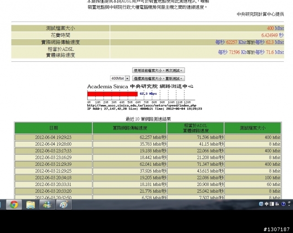
Task: Click the 62.041 Mbit/秒 speed cell
Action: 130,164
